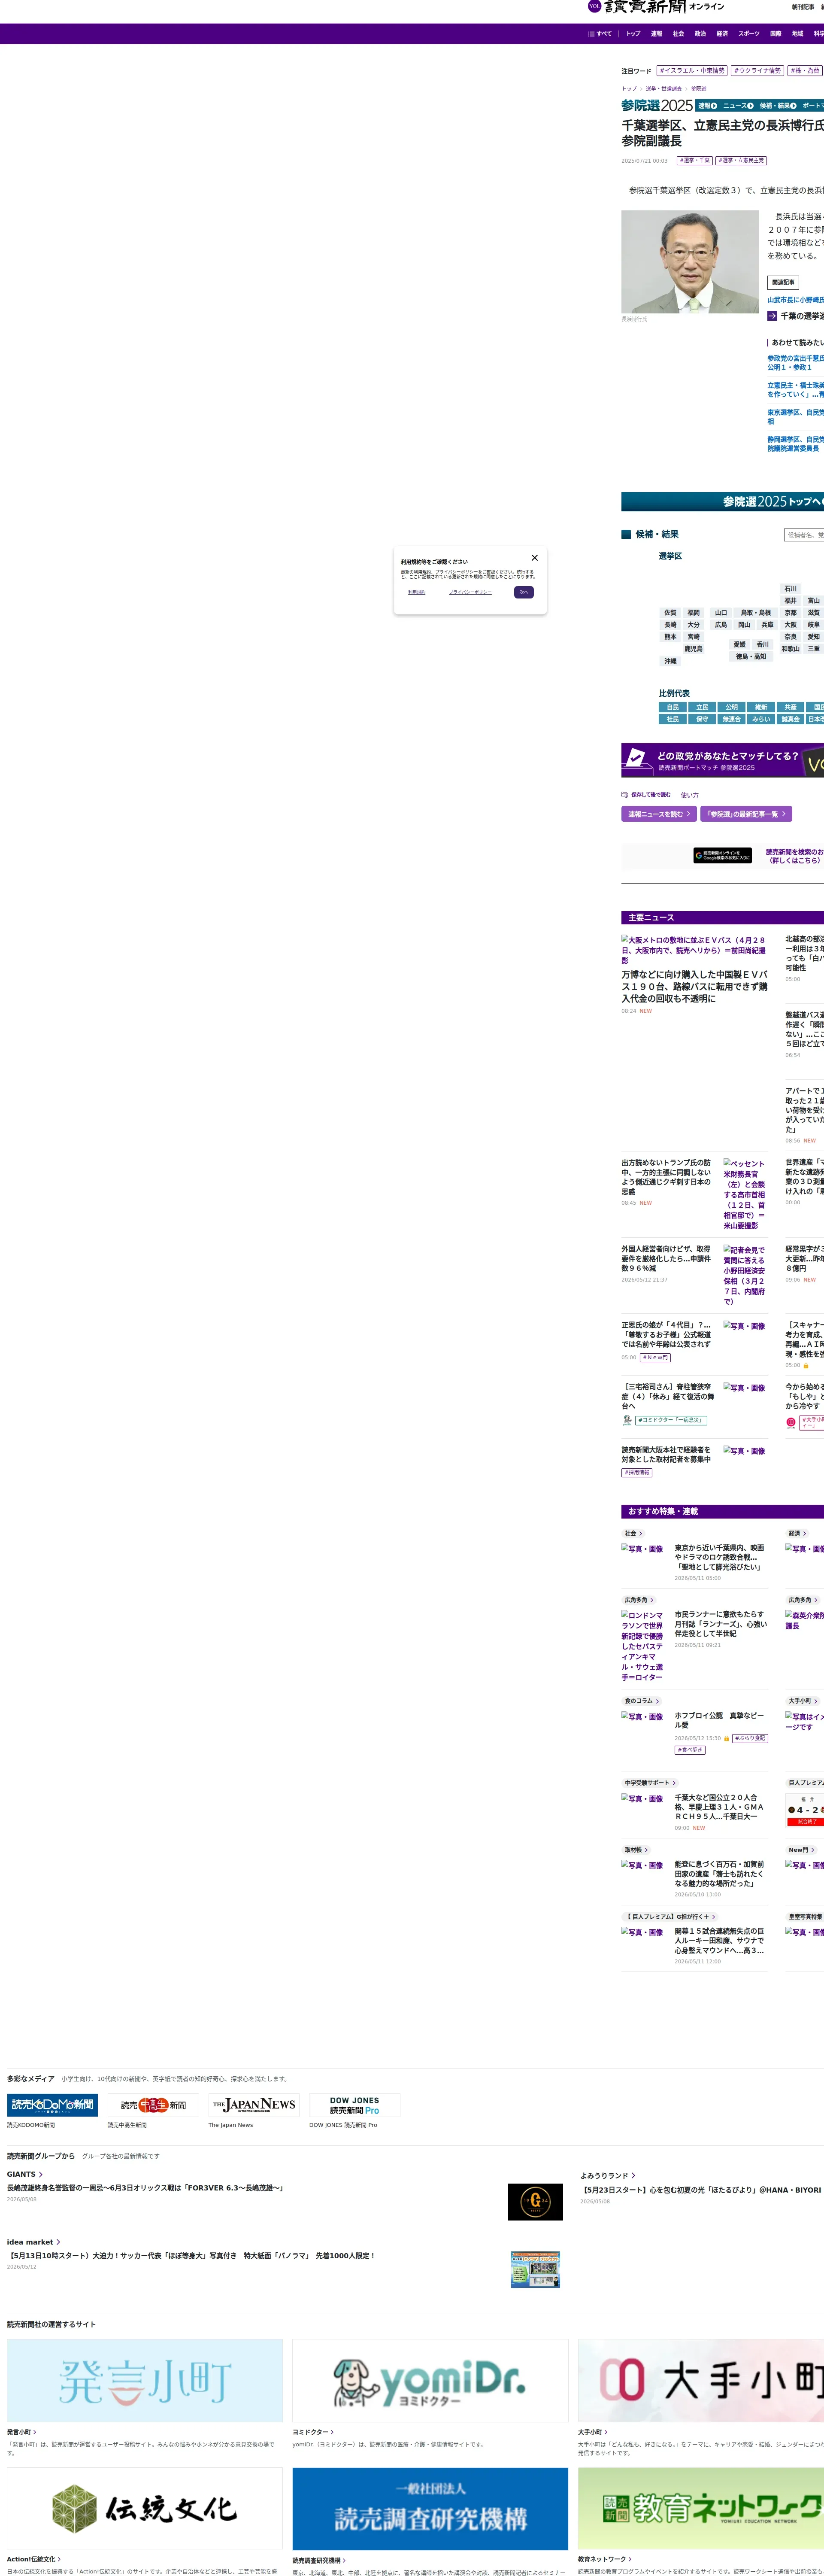Open the 読売KODOMO新聞 logo
The height and width of the screenshot is (2576, 824).
click(x=53, y=2105)
